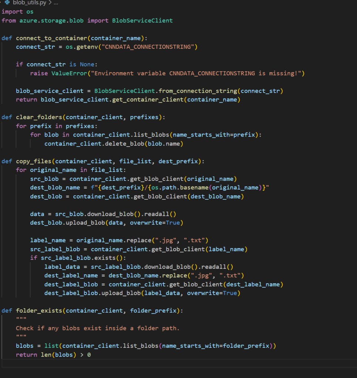Select 'azure.storage.blob' in the from-import line

pos(51,21)
